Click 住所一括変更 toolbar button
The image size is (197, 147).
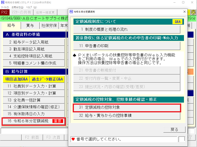[45, 12]
